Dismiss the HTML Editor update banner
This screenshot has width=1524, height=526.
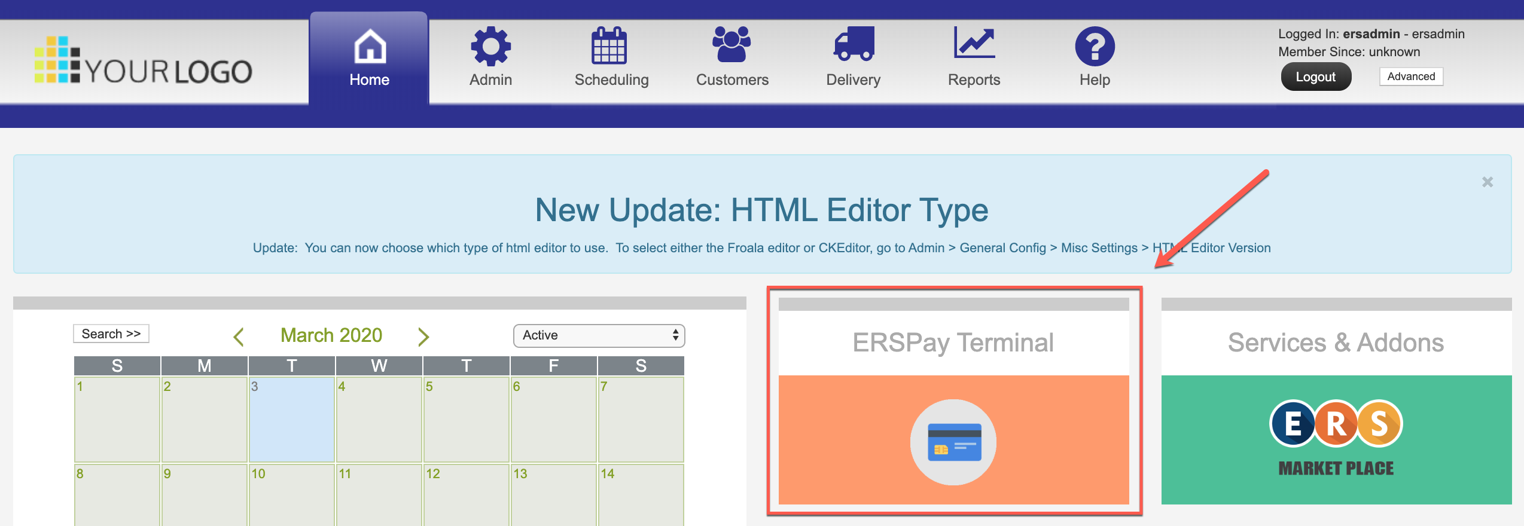pyautogui.click(x=1487, y=182)
